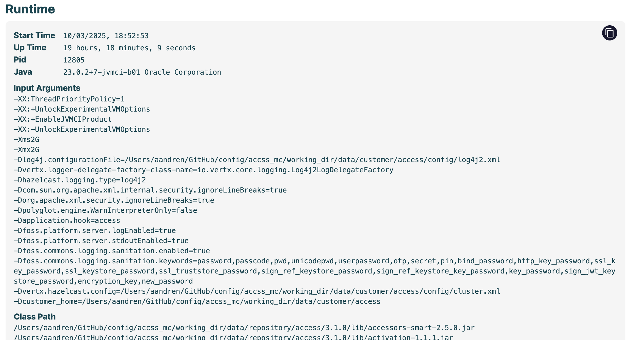This screenshot has width=633, height=340.
Task: Click the -Xmx2G argument
Action: 26,150
